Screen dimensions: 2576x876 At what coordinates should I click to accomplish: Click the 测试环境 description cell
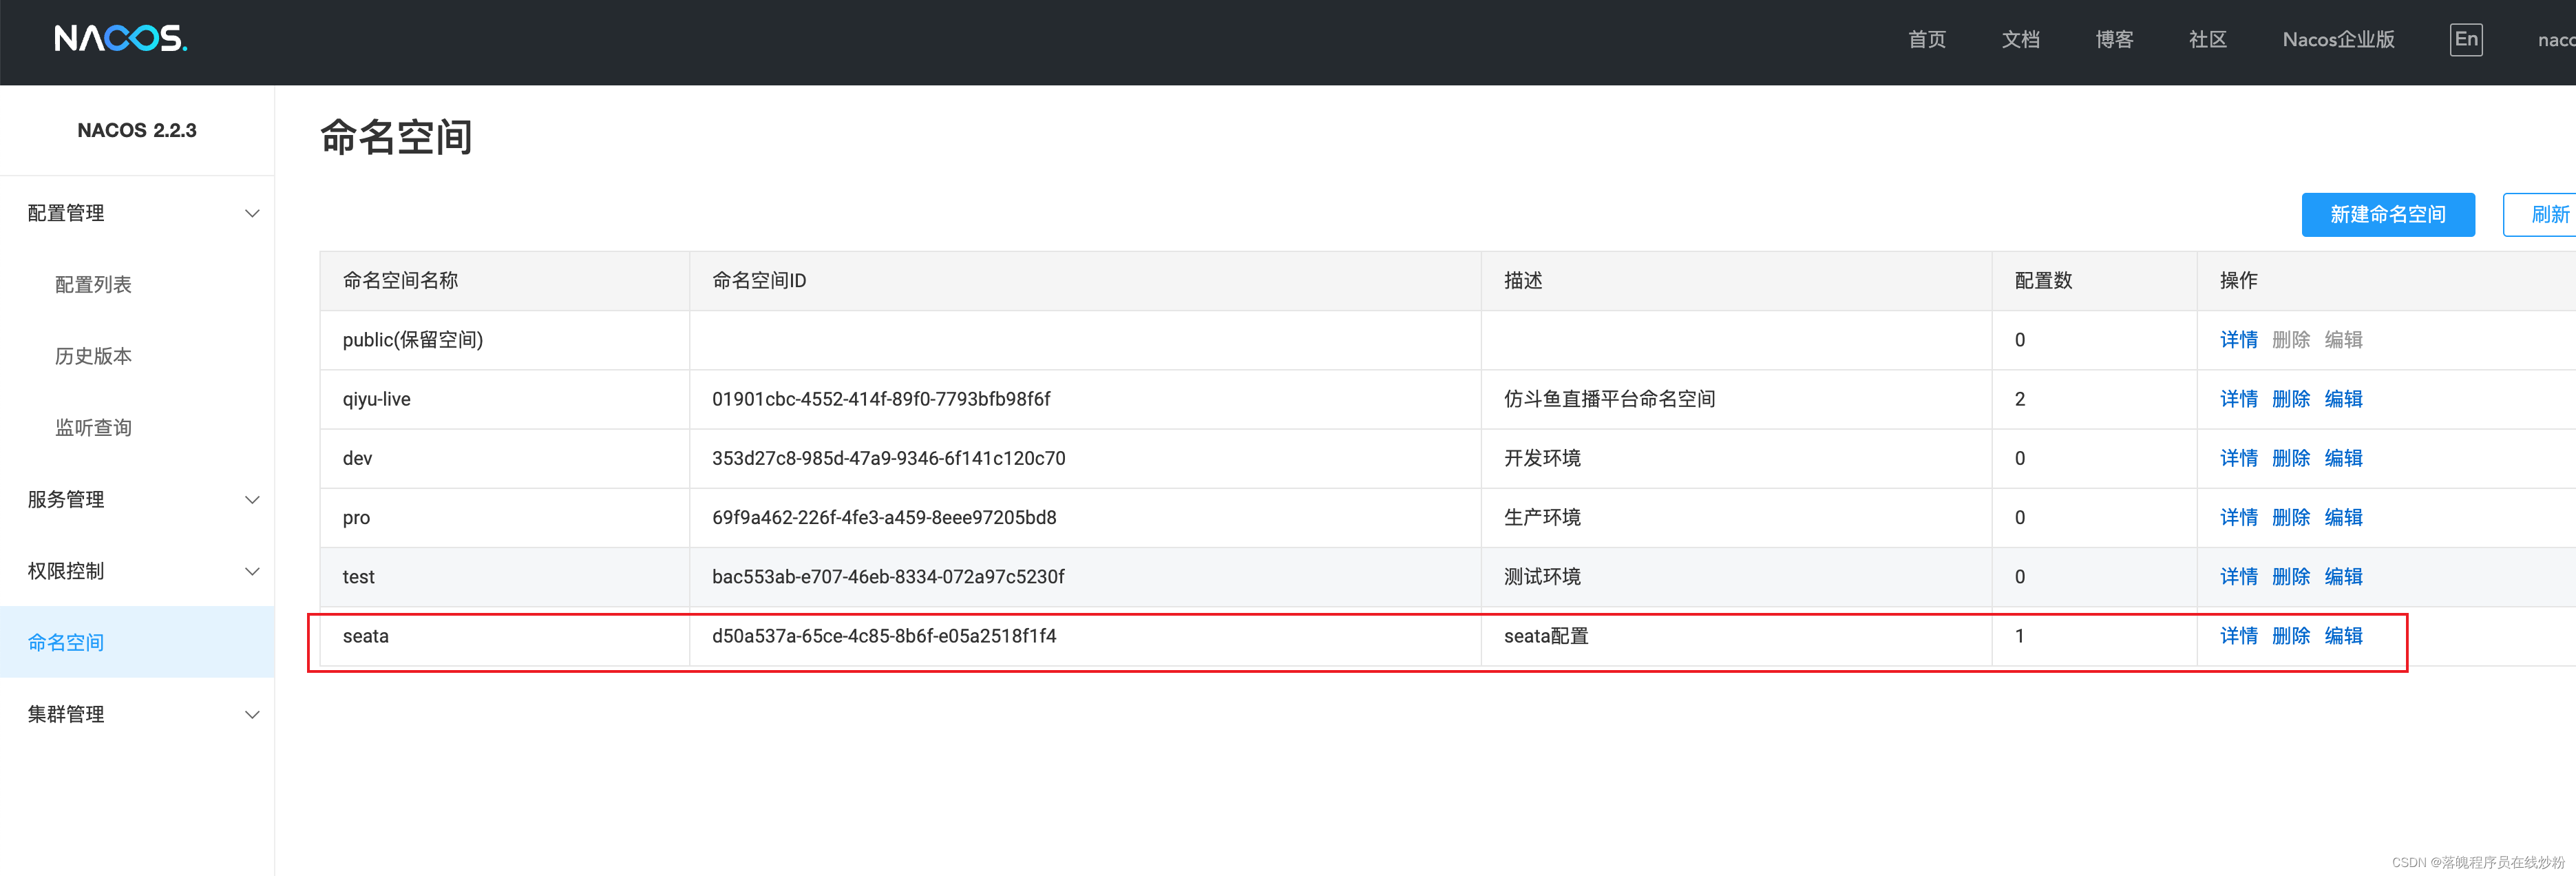(x=1736, y=577)
